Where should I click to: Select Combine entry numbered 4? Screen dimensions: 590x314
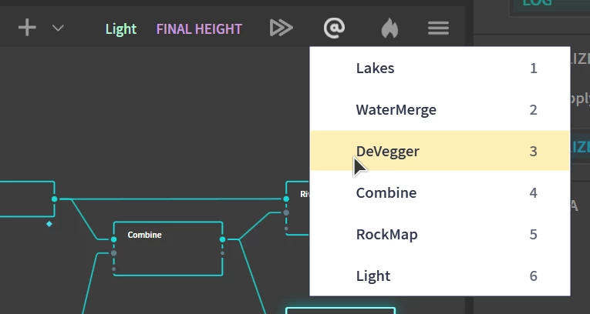point(440,192)
